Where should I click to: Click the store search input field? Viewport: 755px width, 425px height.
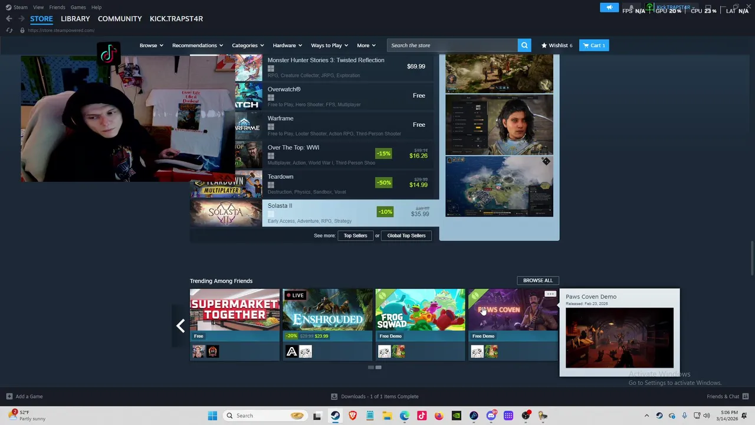(452, 45)
